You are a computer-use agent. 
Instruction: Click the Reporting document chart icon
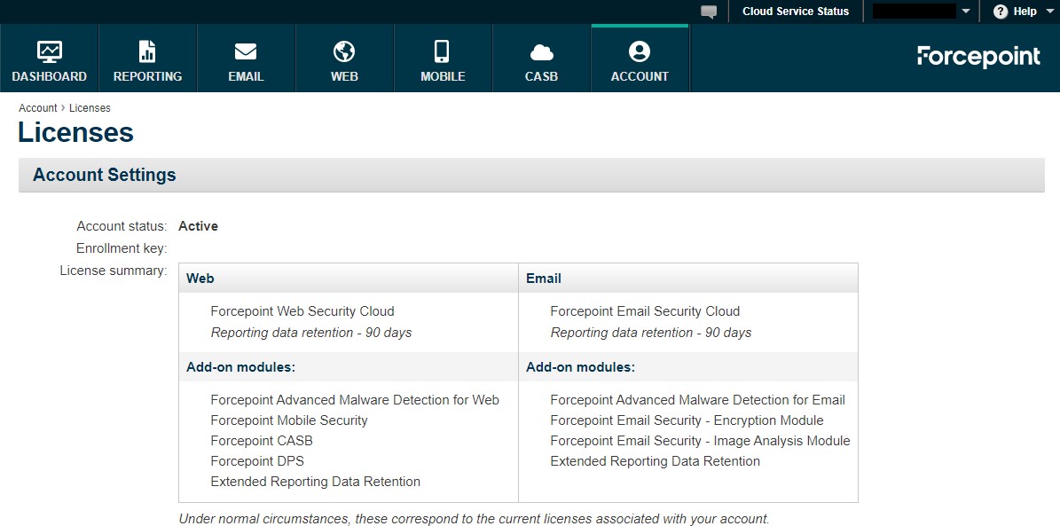click(x=147, y=51)
